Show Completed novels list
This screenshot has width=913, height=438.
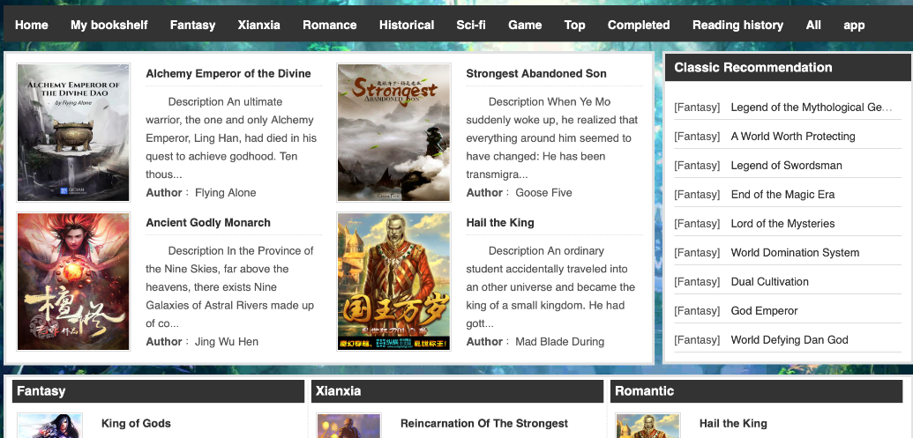[639, 25]
